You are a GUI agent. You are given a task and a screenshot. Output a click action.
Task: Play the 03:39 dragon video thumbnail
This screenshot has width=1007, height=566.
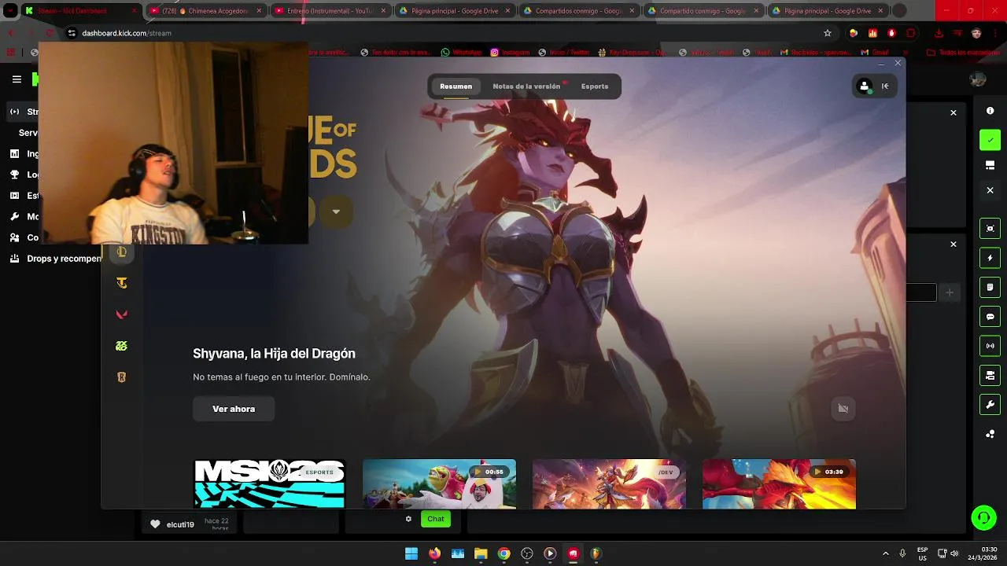point(779,483)
